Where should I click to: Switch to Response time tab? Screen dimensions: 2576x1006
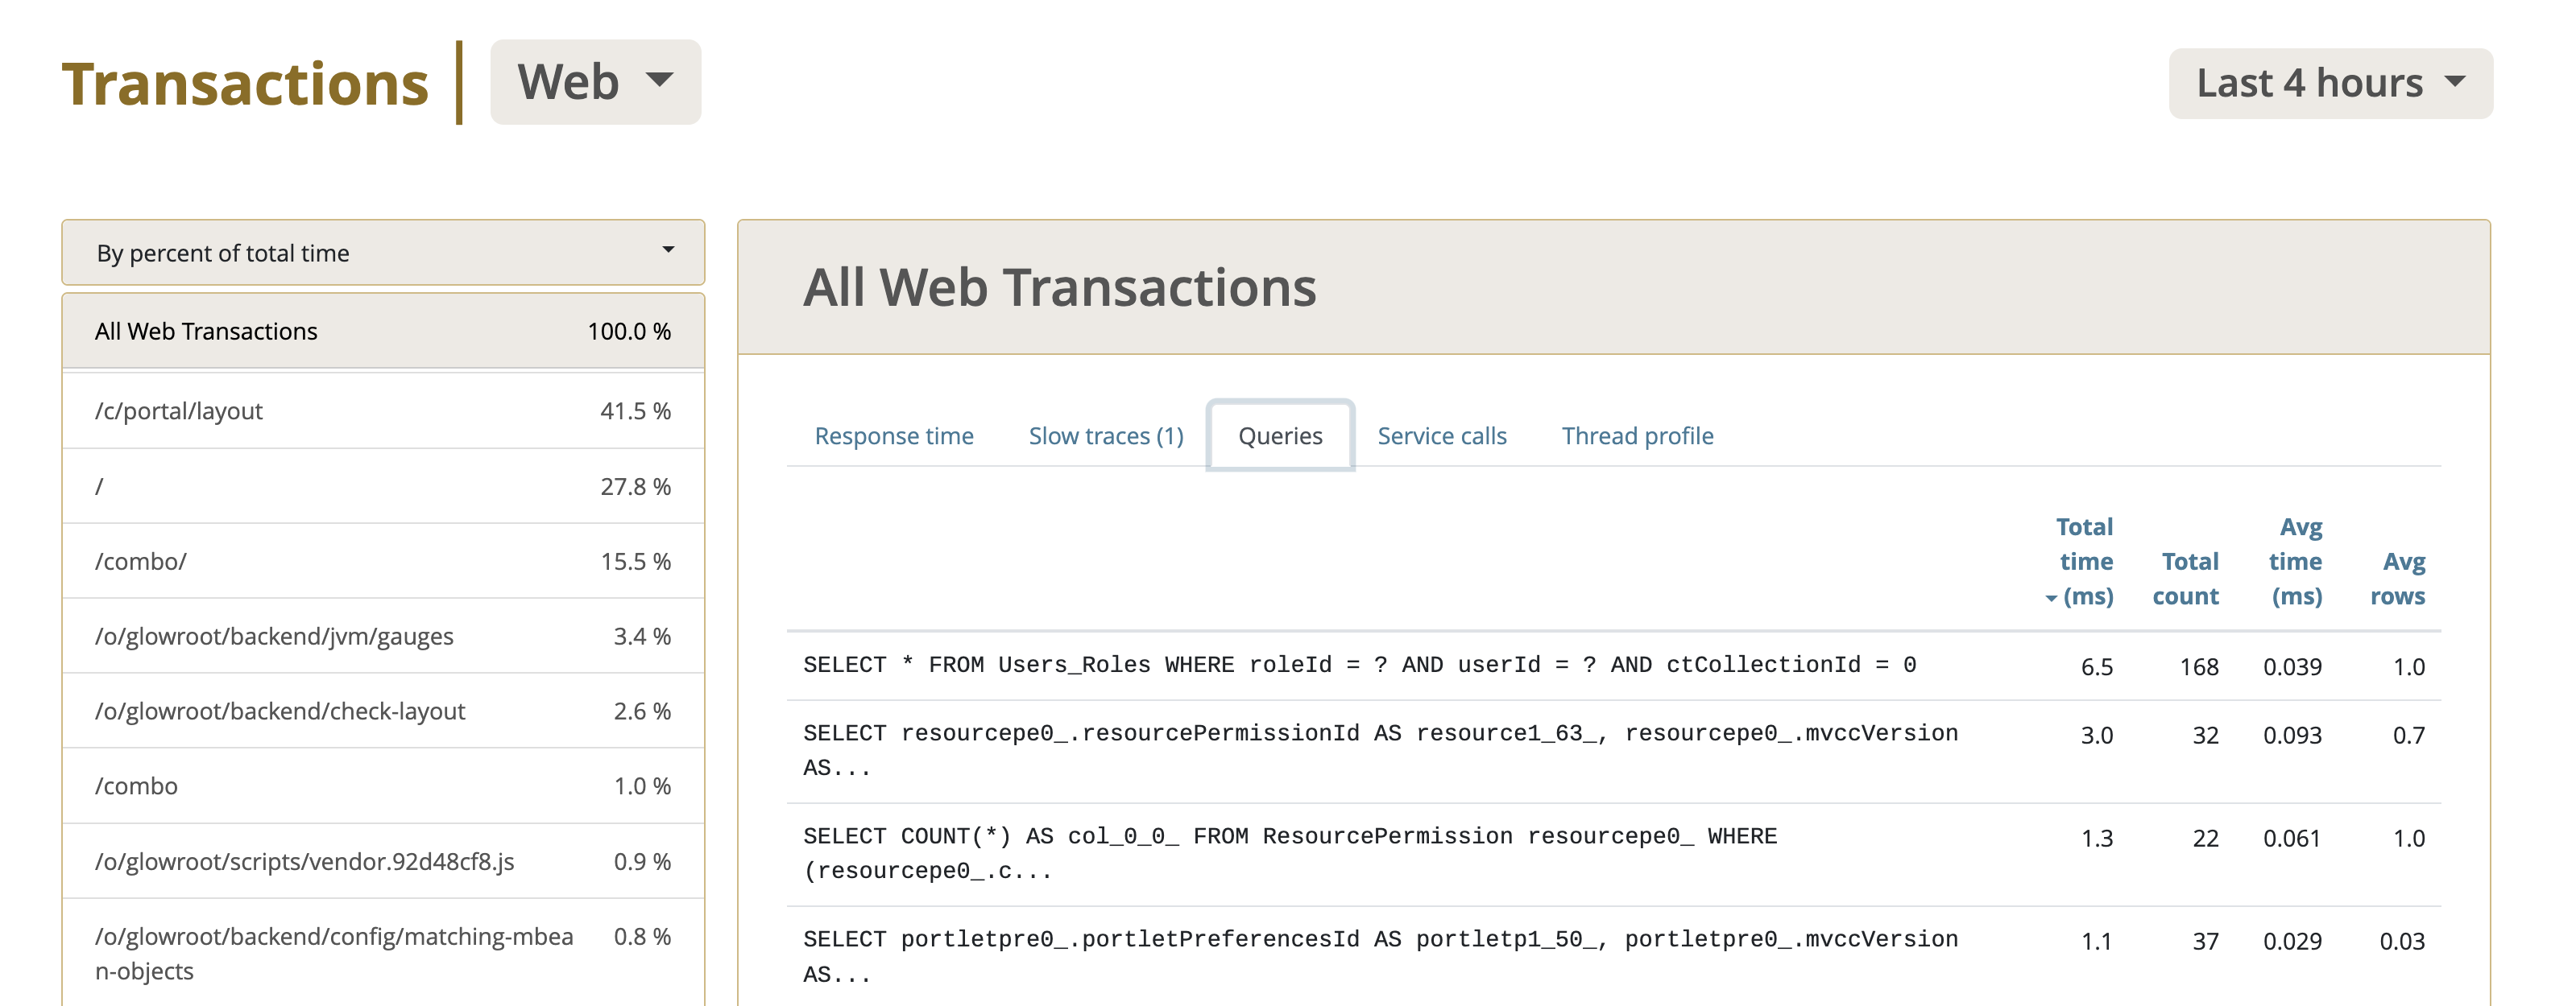pos(896,435)
